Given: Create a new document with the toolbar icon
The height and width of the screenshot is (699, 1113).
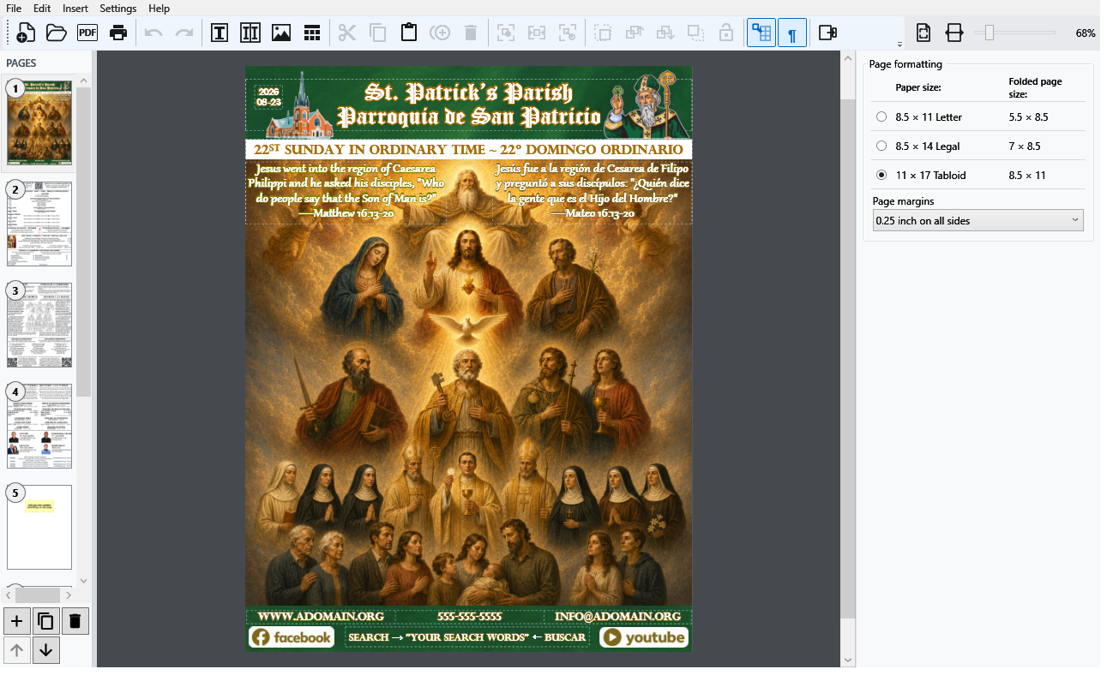Looking at the screenshot, I should click(26, 33).
